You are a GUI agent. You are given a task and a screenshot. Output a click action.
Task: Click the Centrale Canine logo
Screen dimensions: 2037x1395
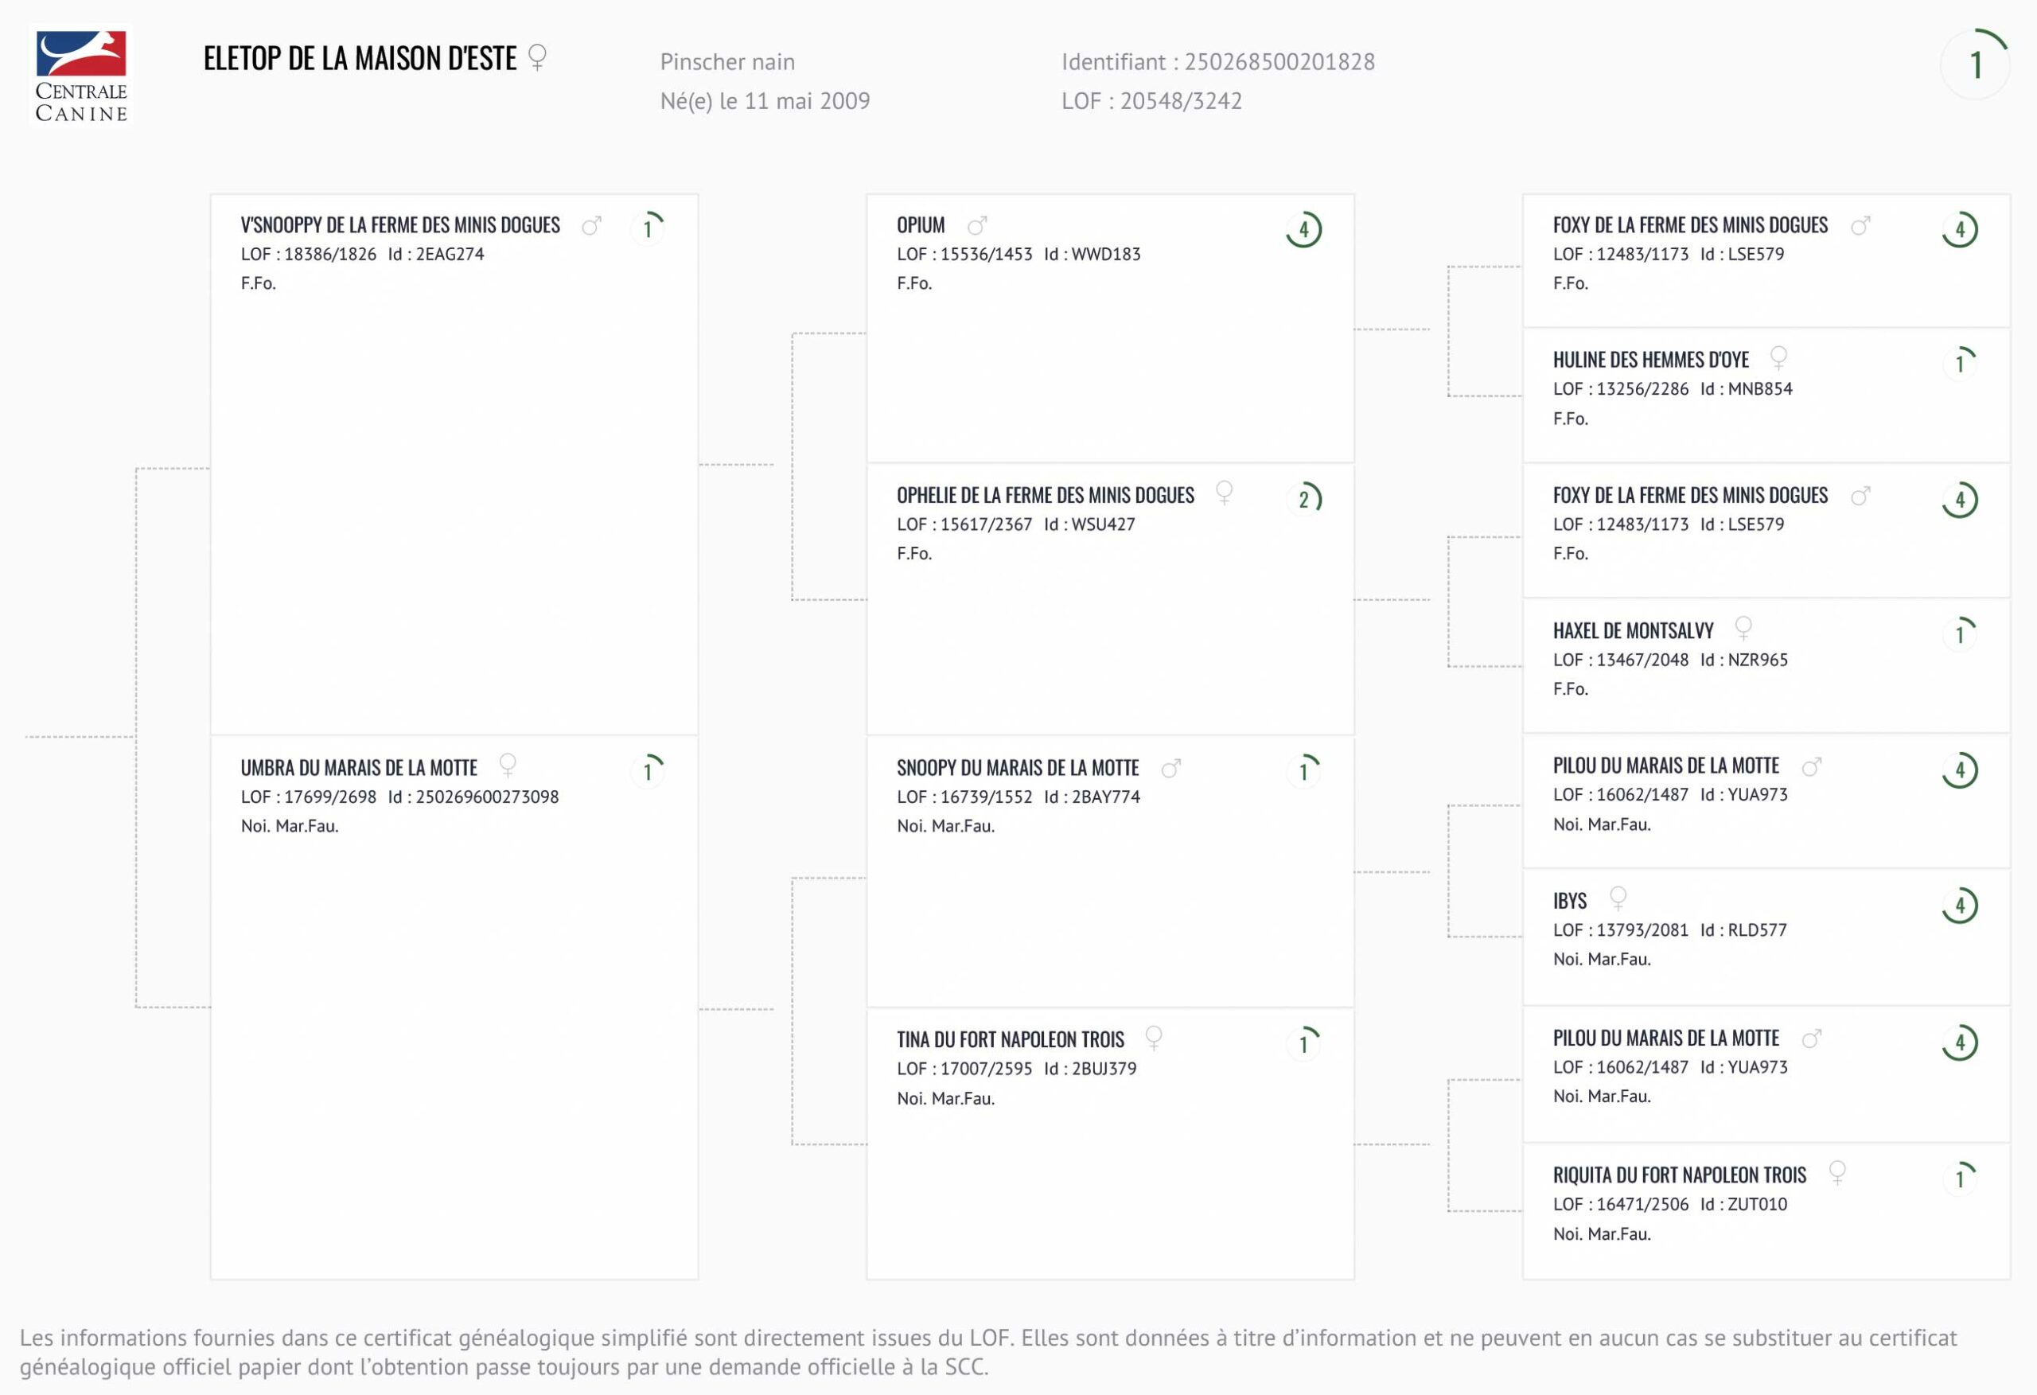click(x=80, y=76)
